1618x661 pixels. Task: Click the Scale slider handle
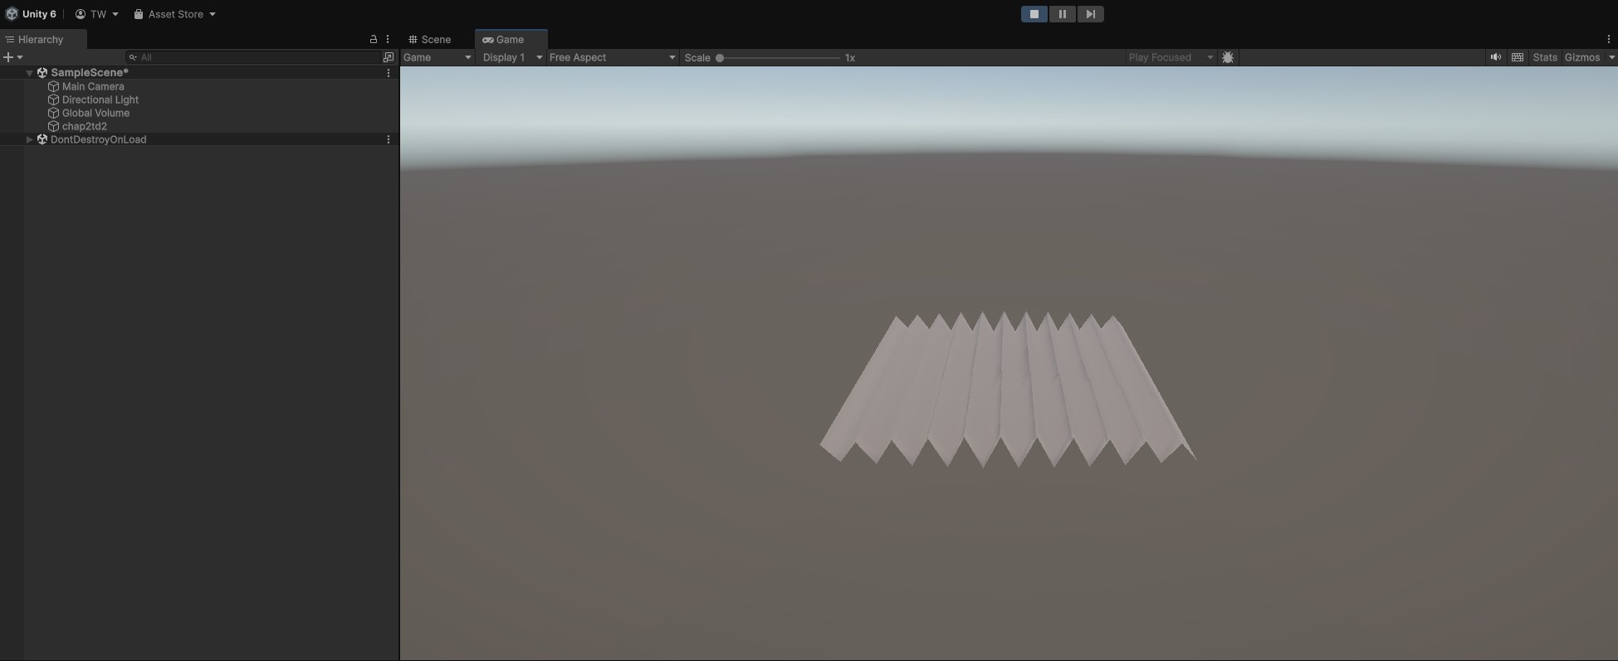pyautogui.click(x=720, y=58)
